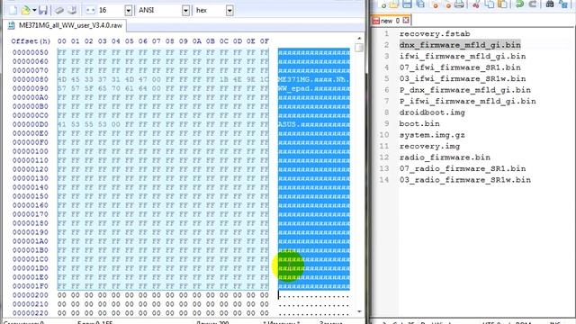Click offset row 00000080
This screenshot has width=576, height=324.
tap(30, 79)
